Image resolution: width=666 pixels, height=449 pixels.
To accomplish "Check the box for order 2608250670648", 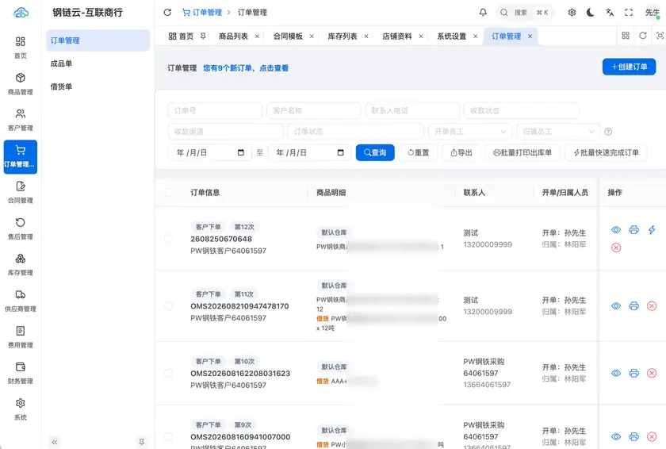I will 169,239.
